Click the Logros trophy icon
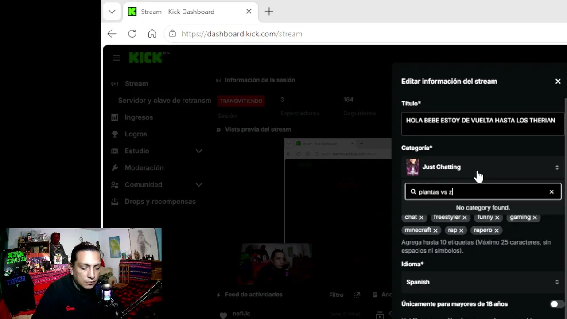 (115, 134)
